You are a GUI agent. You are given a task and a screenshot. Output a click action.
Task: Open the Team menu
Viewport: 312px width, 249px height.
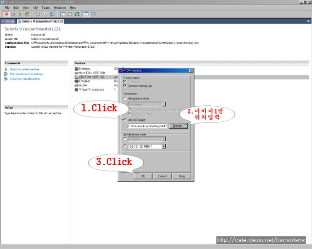pyautogui.click(x=45, y=8)
